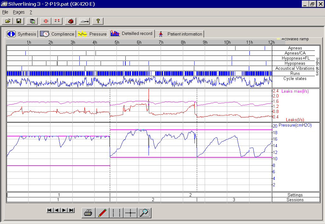Open the Pages menu
The height and width of the screenshot is (224, 325).
click(x=19, y=12)
